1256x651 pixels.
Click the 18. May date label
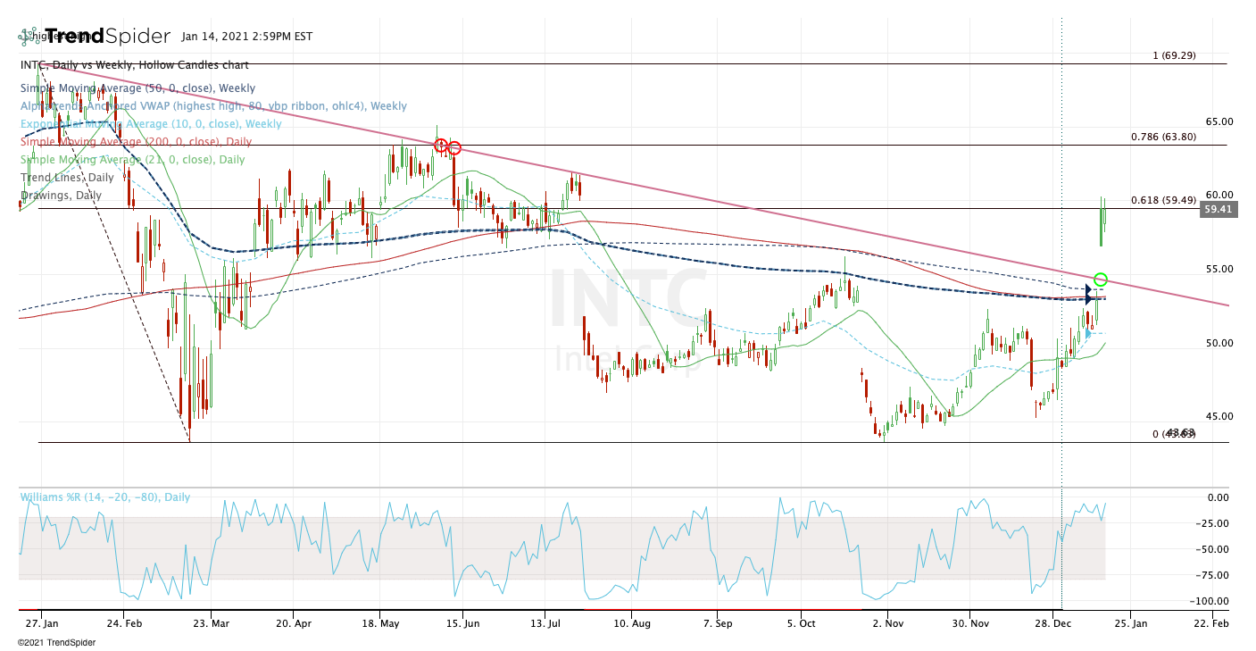click(x=379, y=623)
